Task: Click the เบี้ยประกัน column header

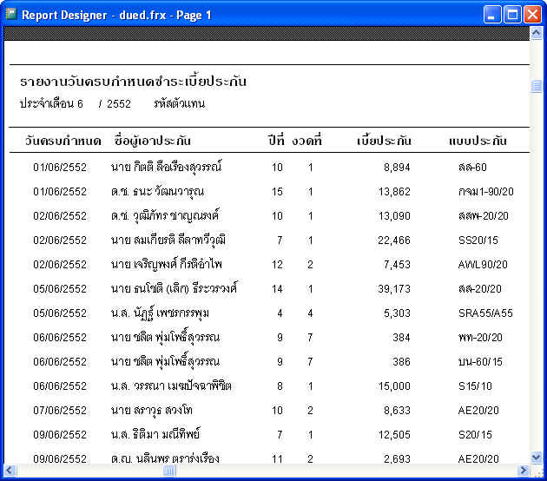Action: click(385, 141)
